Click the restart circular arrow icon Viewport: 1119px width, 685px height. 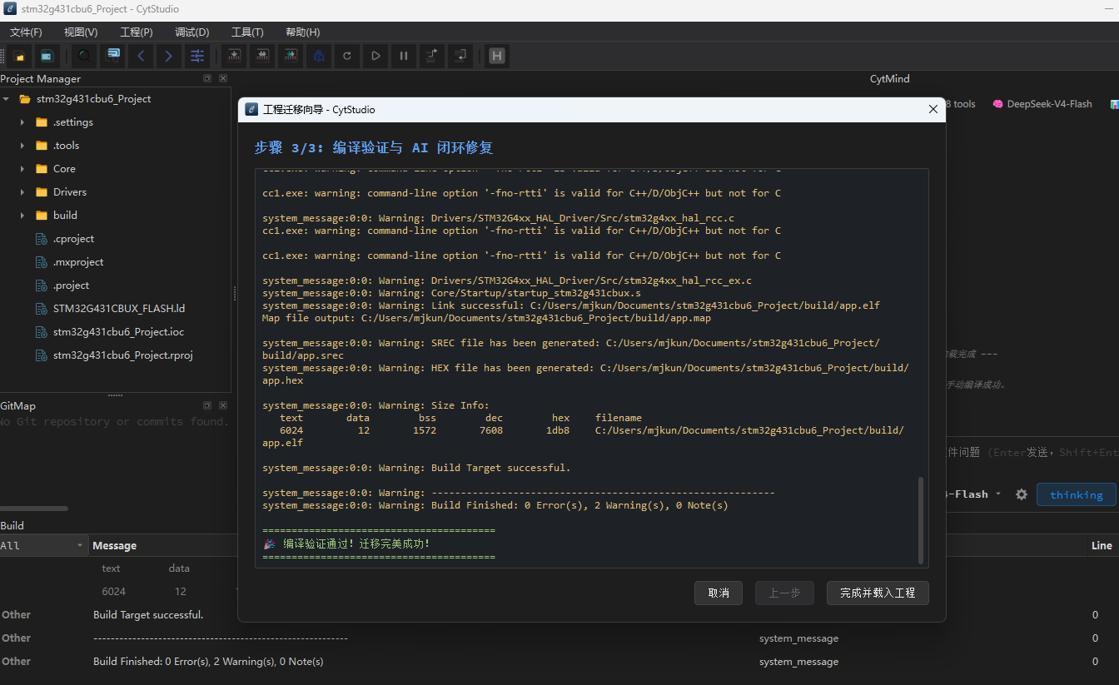[346, 56]
